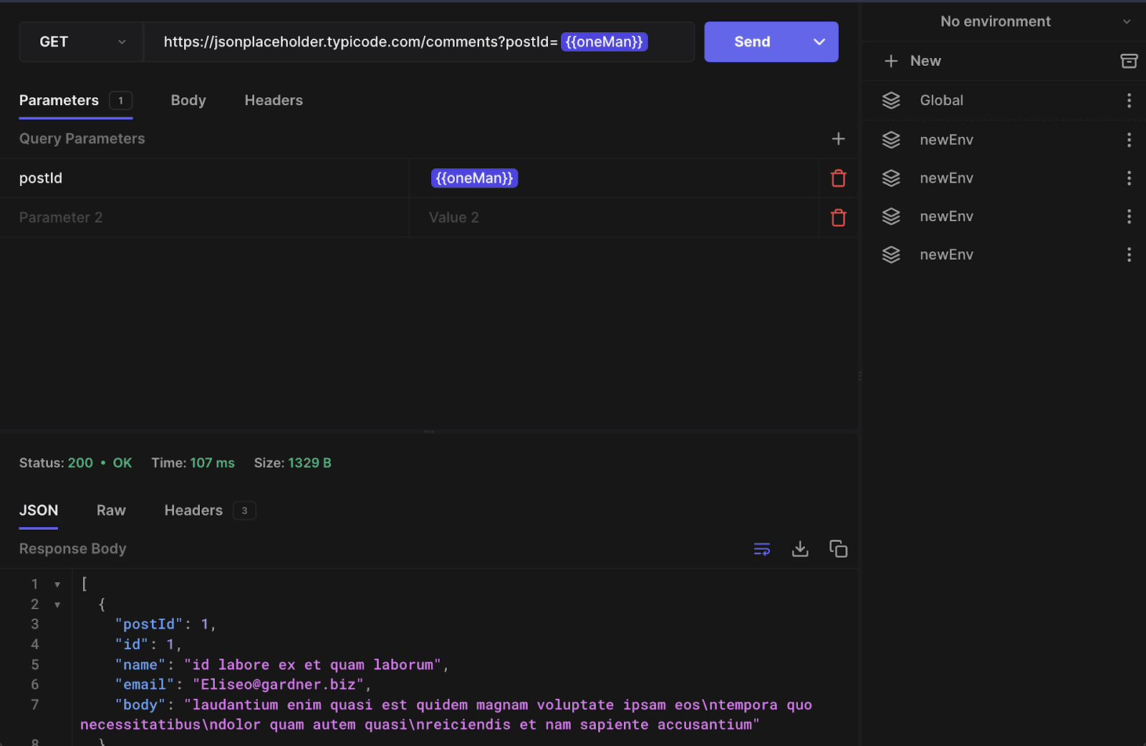
Task: Toggle word wrap in the Response Body
Action: tap(761, 548)
